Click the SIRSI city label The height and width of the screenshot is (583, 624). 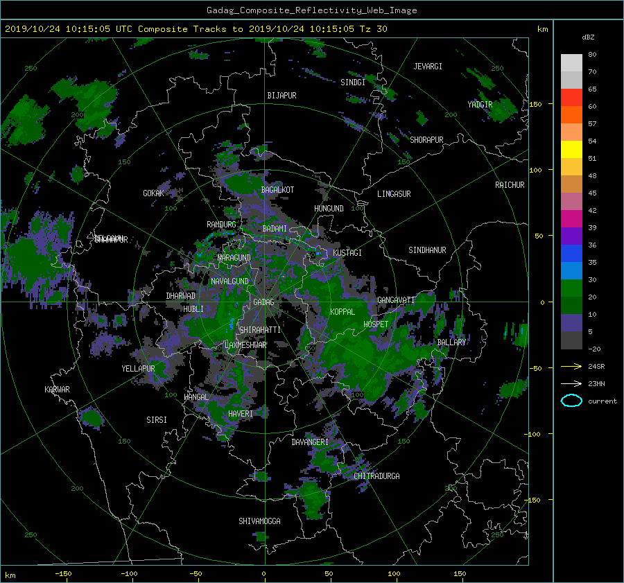click(x=157, y=420)
